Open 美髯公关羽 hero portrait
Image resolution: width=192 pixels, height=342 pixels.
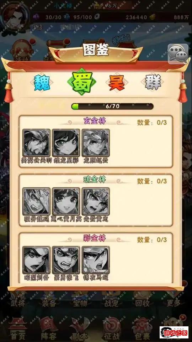(x=36, y=143)
